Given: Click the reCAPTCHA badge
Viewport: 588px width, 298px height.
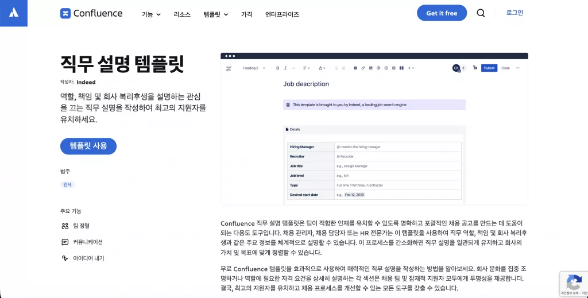Looking at the screenshot, I should coord(574,284).
